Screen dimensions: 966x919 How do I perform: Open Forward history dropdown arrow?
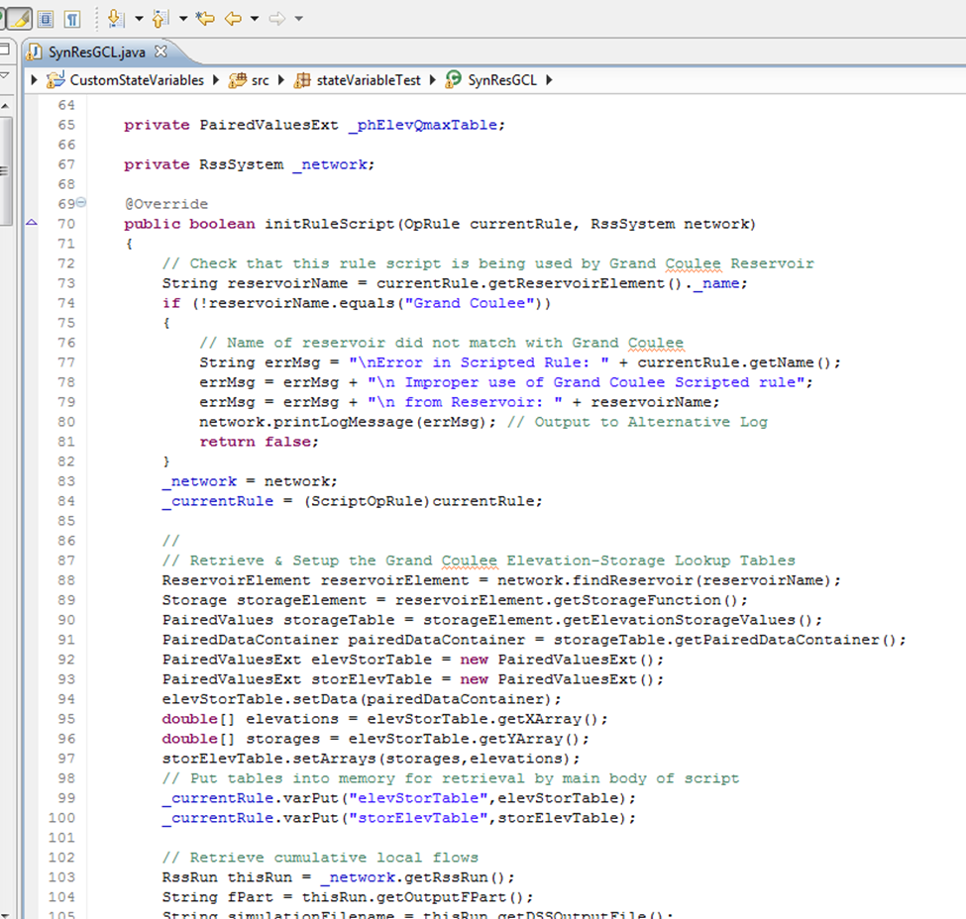coord(299,19)
